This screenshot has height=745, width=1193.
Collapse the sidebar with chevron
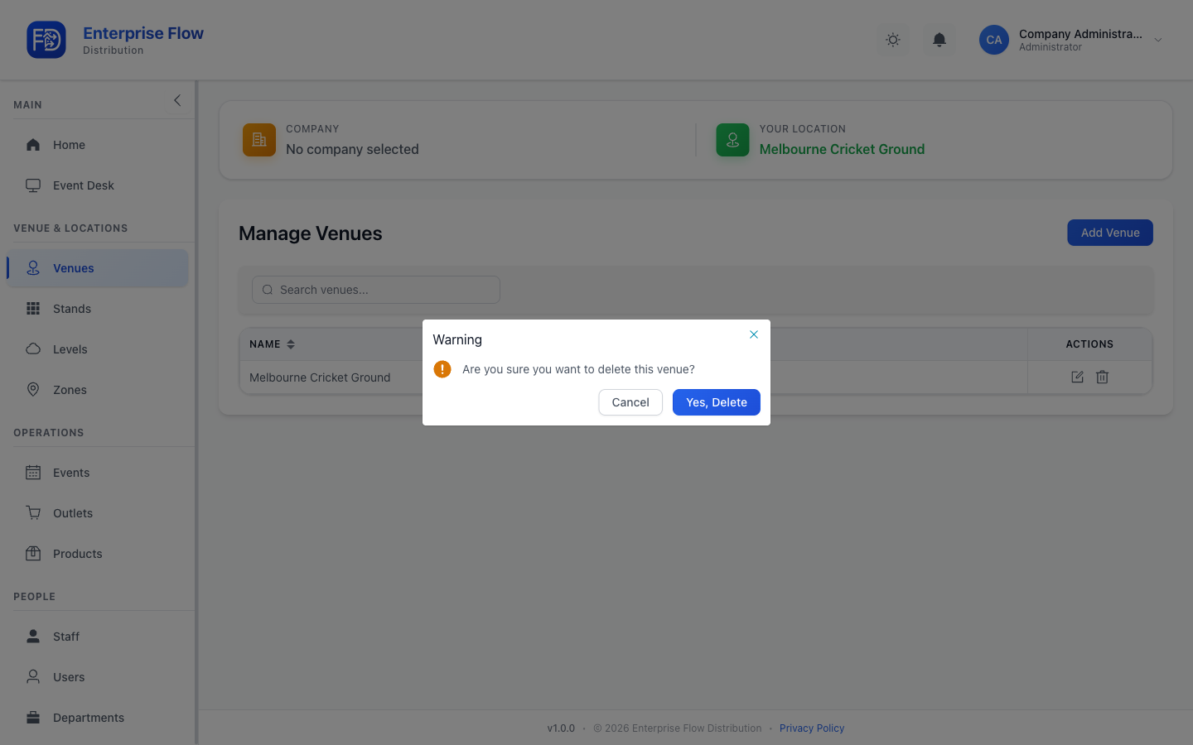point(177,100)
